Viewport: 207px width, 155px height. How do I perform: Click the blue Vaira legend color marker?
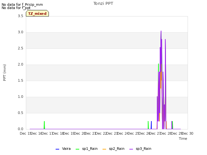click(x=58, y=149)
